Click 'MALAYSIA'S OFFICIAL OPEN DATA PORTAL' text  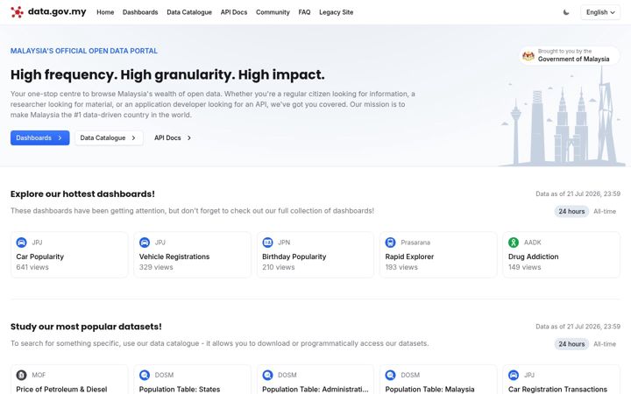[x=84, y=51]
